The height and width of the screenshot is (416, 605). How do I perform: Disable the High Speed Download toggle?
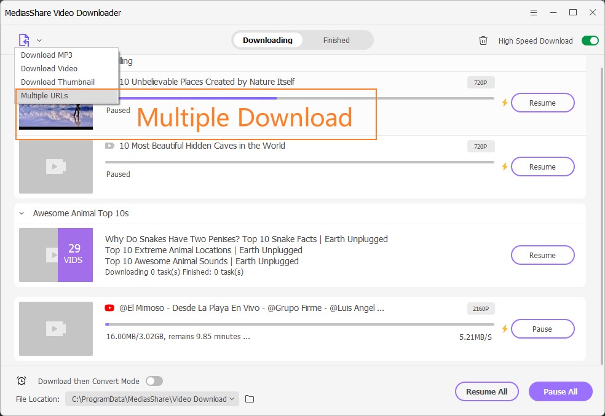click(588, 40)
